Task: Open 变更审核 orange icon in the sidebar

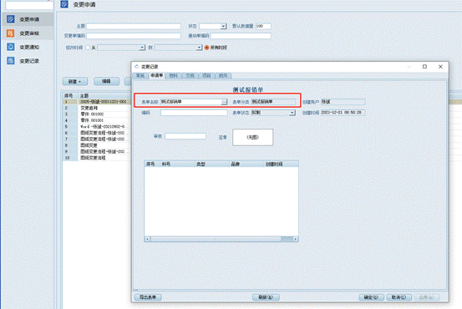Action: pos(11,33)
